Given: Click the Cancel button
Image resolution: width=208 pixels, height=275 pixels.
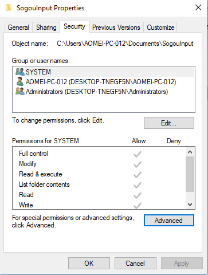Looking at the screenshot, I should click(x=135, y=264).
